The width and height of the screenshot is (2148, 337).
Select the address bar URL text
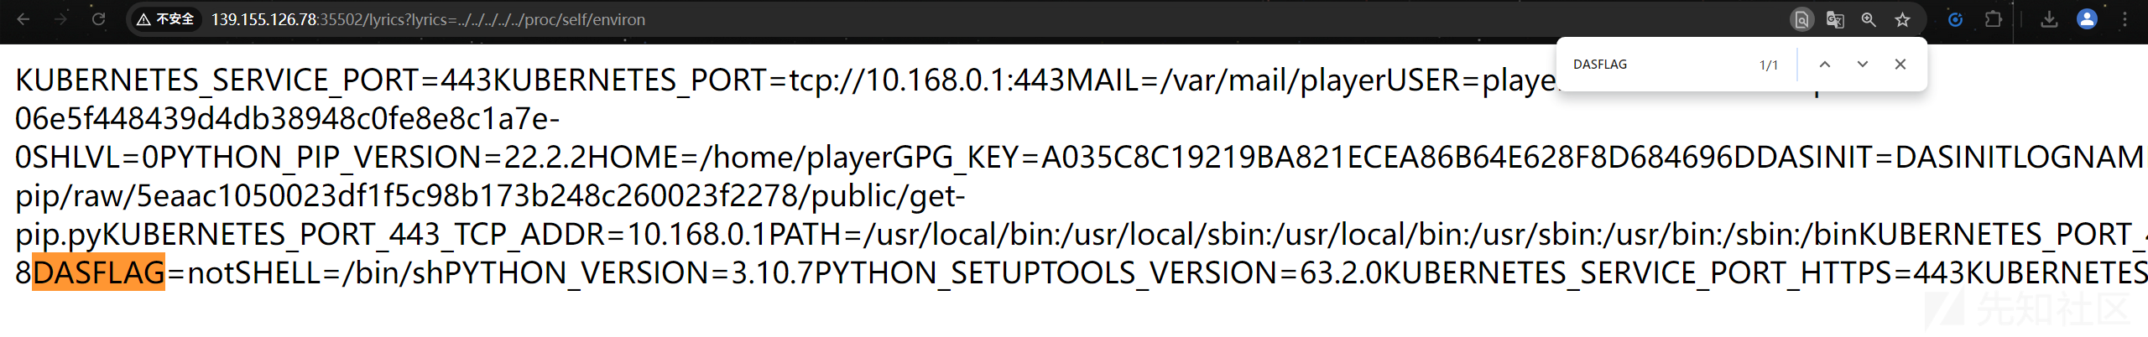(x=428, y=19)
